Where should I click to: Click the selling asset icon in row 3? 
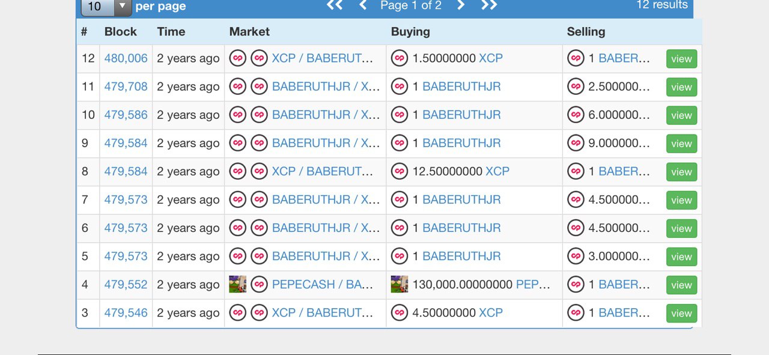[x=576, y=312]
